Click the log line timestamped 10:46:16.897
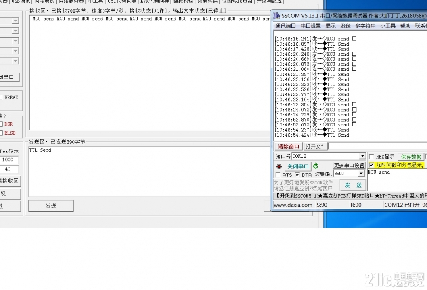This screenshot has height=290, width=427. pos(312,44)
